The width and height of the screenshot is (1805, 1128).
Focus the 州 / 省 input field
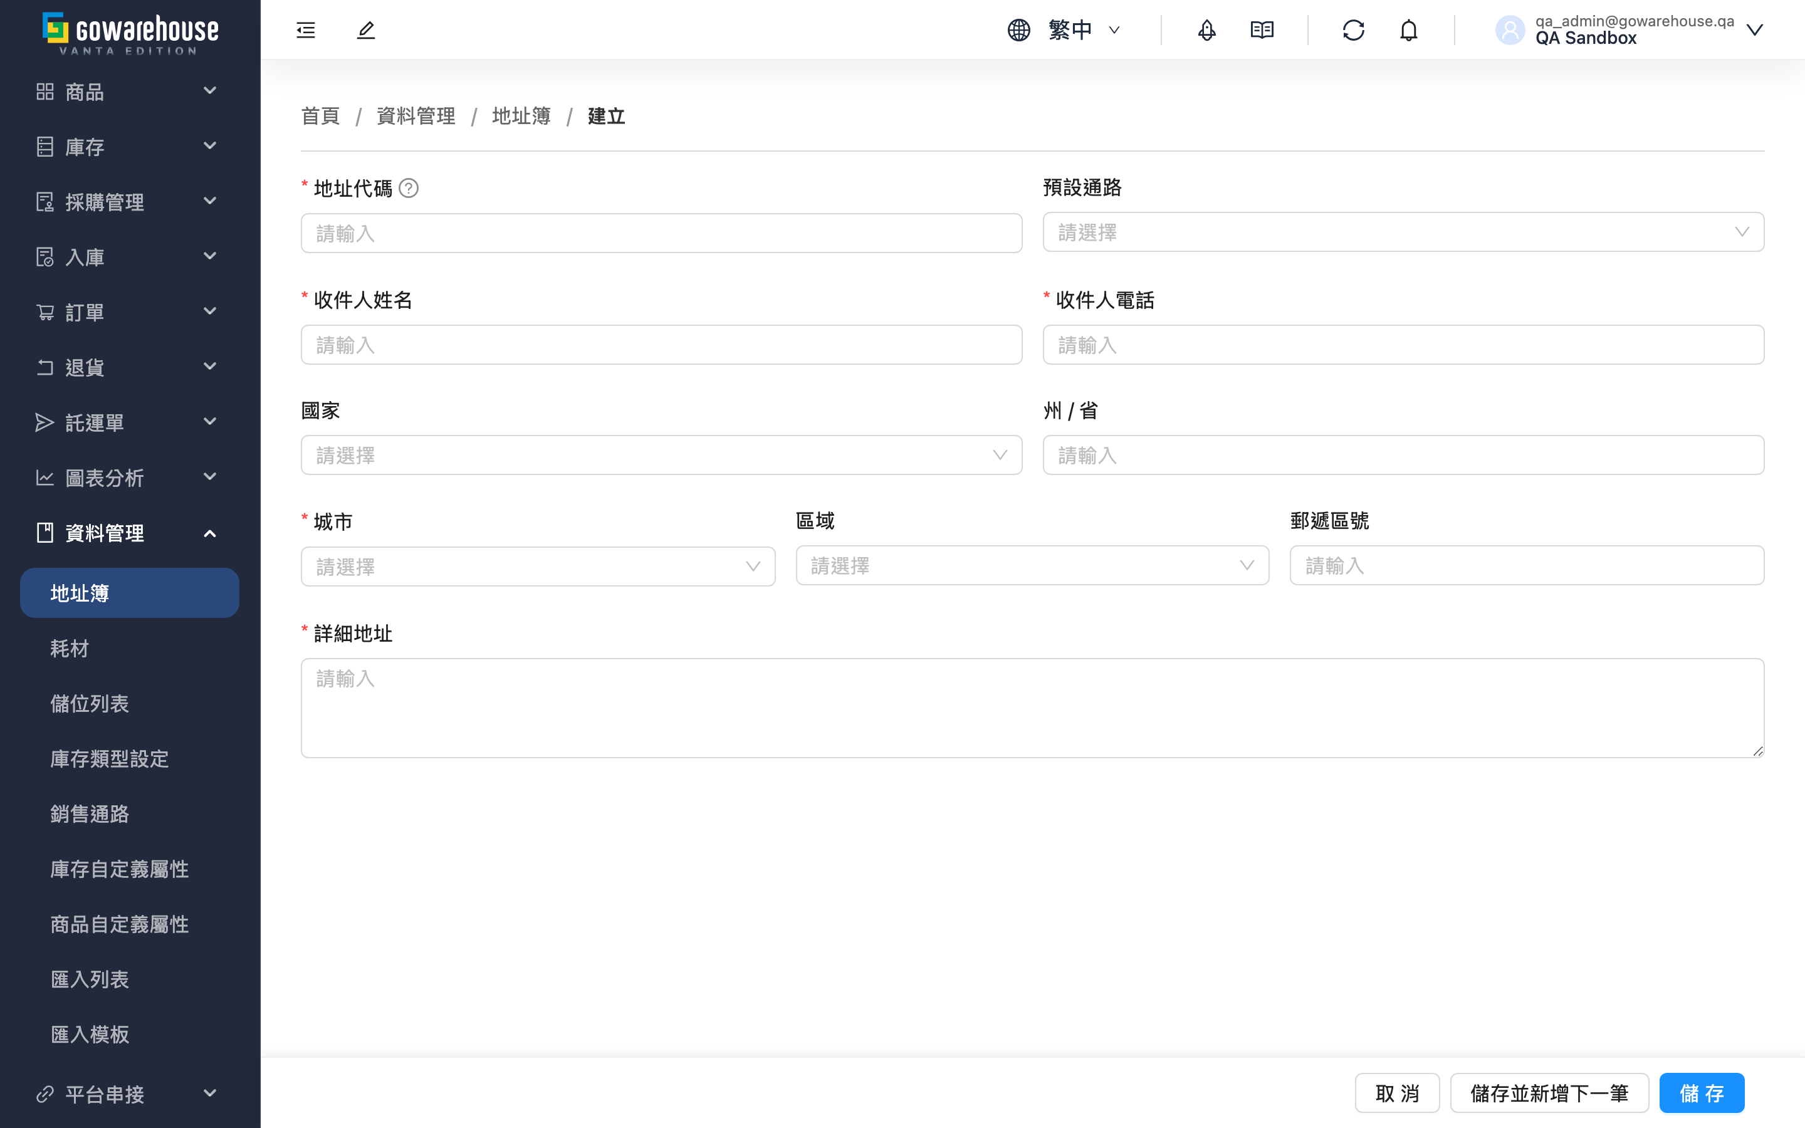(1403, 455)
